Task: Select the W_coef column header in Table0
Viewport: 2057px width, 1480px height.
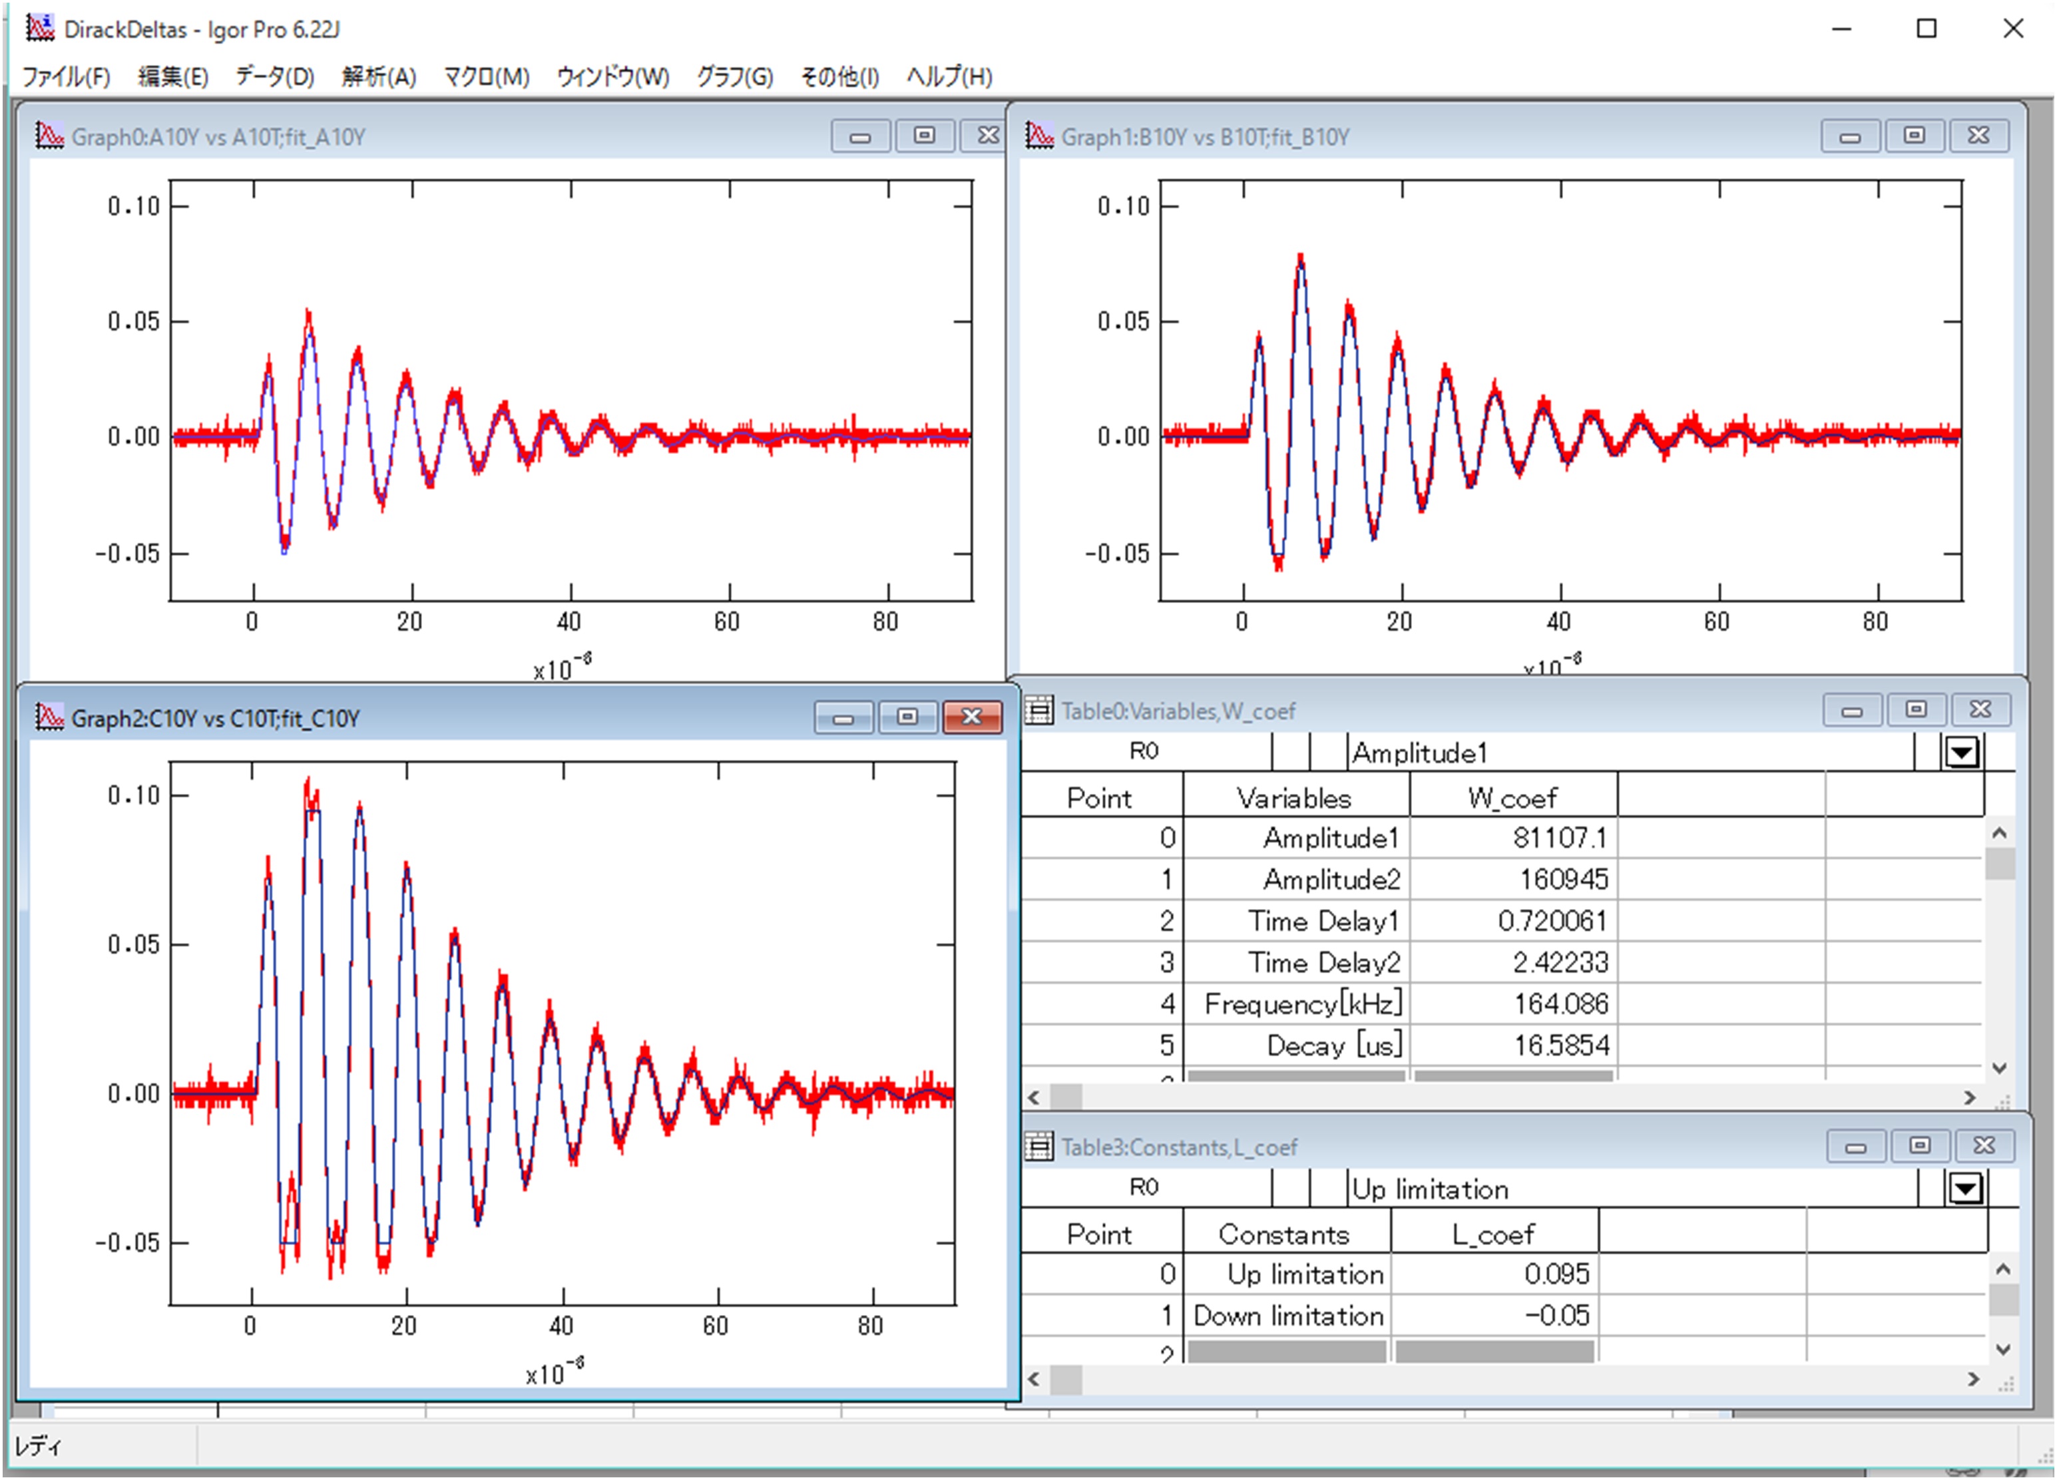Action: click(x=1513, y=797)
